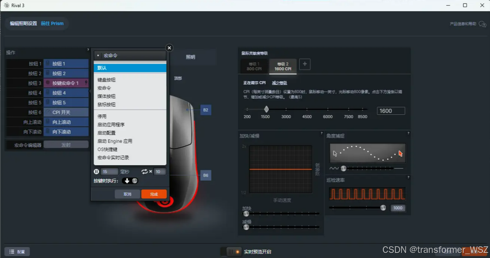Click the polling rate slider handle
Image resolution: width=490 pixels, height=258 pixels.
pos(383,208)
